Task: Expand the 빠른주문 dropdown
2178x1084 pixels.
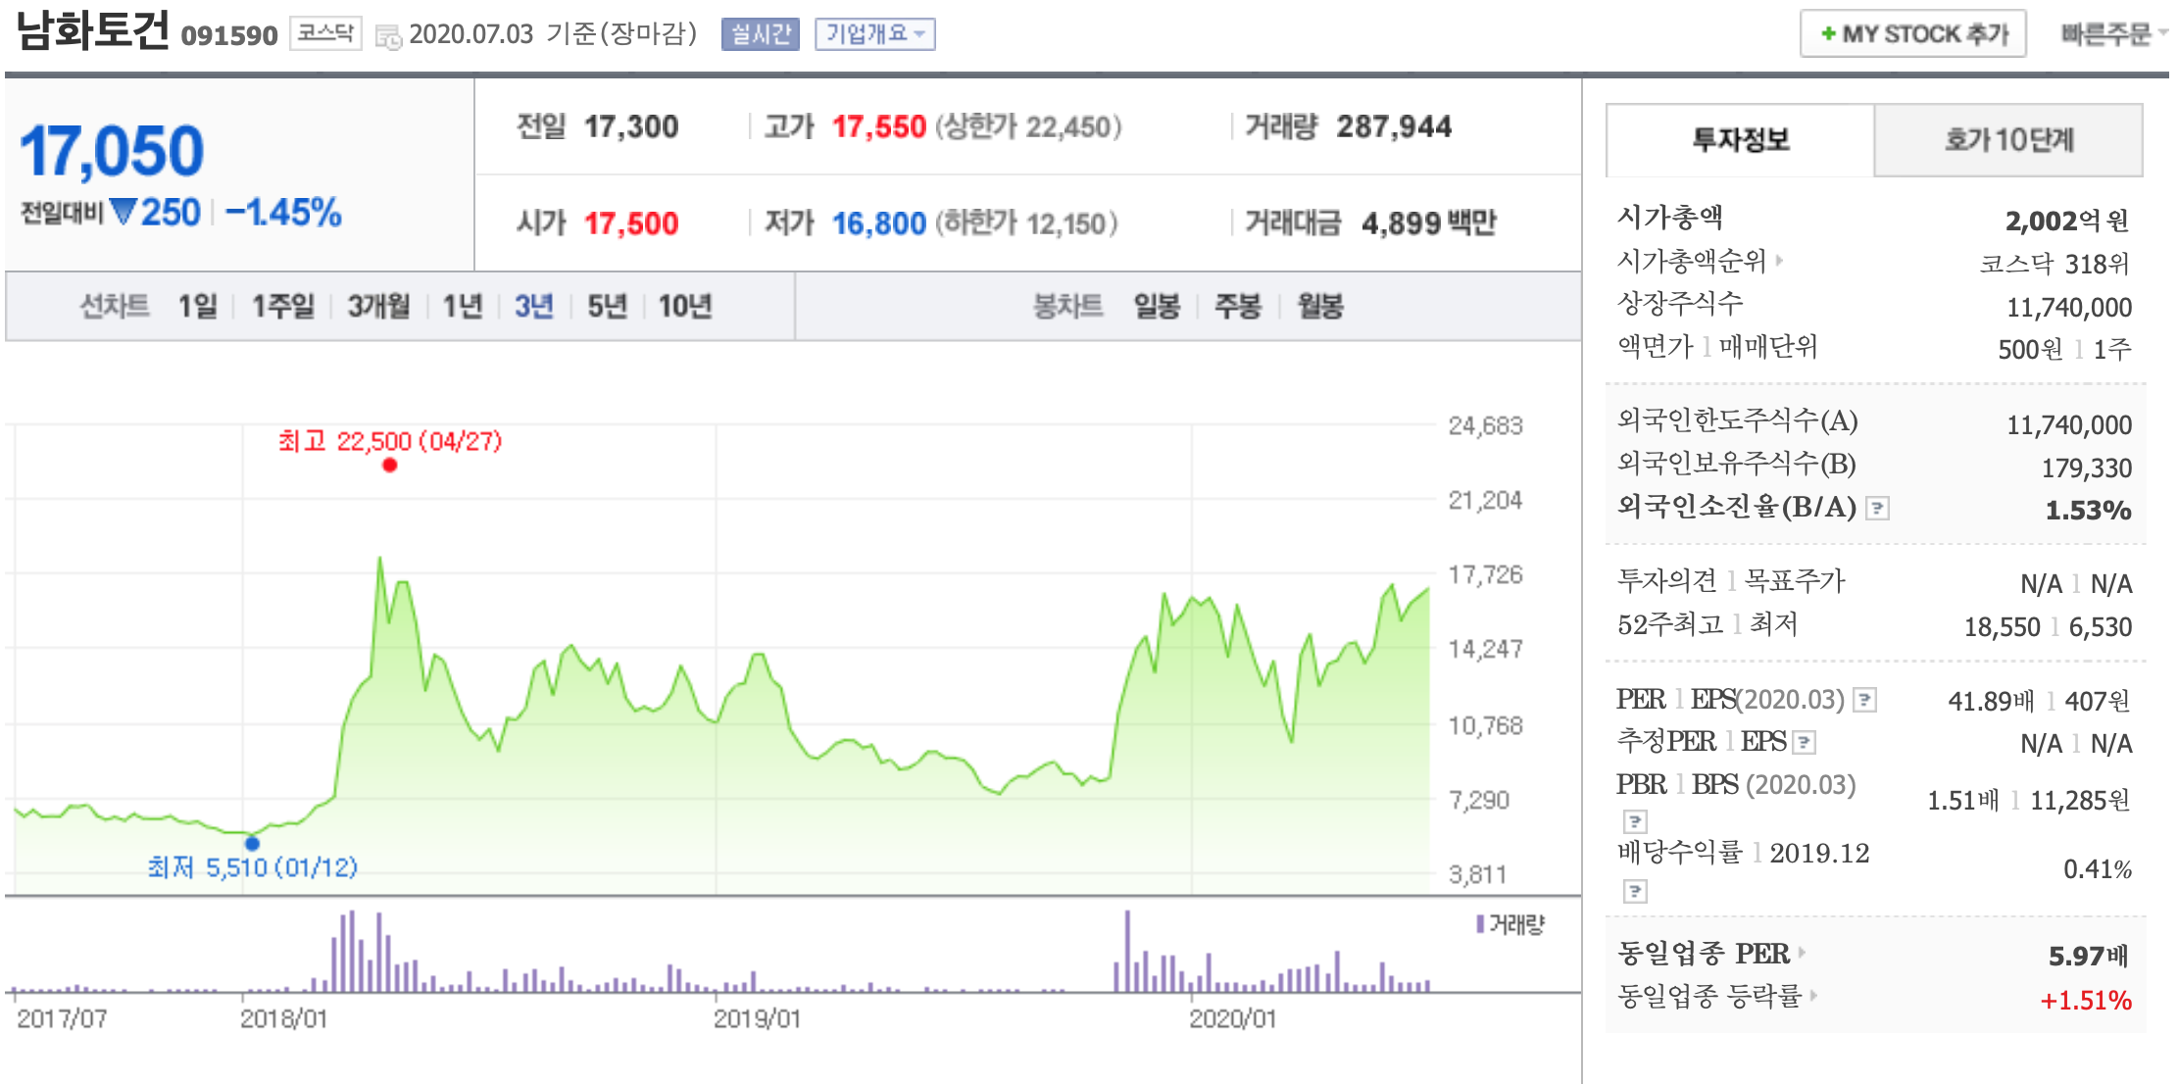Action: (2113, 34)
